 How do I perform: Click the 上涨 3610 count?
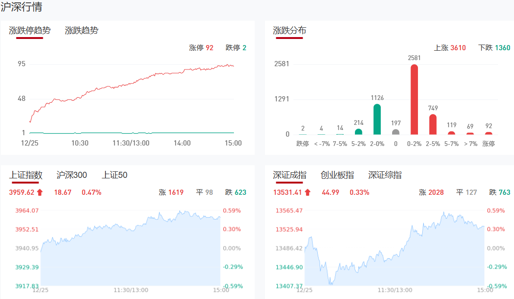[x=450, y=48]
